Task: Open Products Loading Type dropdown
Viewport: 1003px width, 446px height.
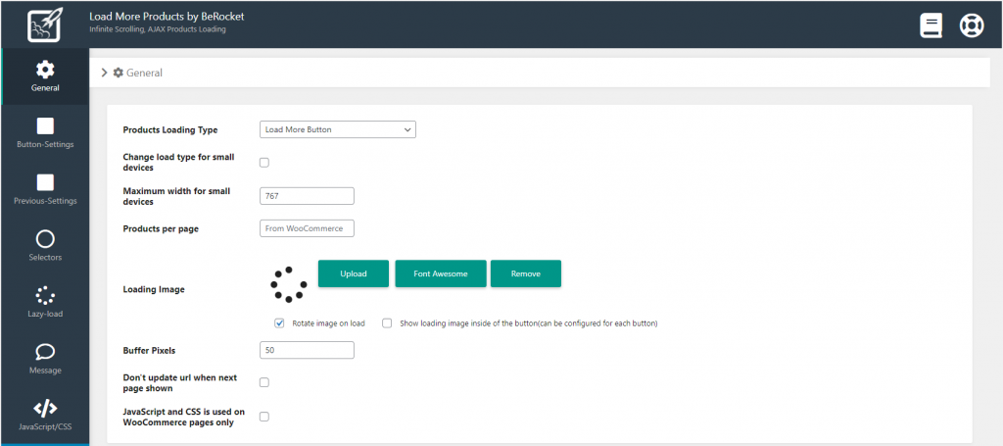Action: pyautogui.click(x=338, y=129)
